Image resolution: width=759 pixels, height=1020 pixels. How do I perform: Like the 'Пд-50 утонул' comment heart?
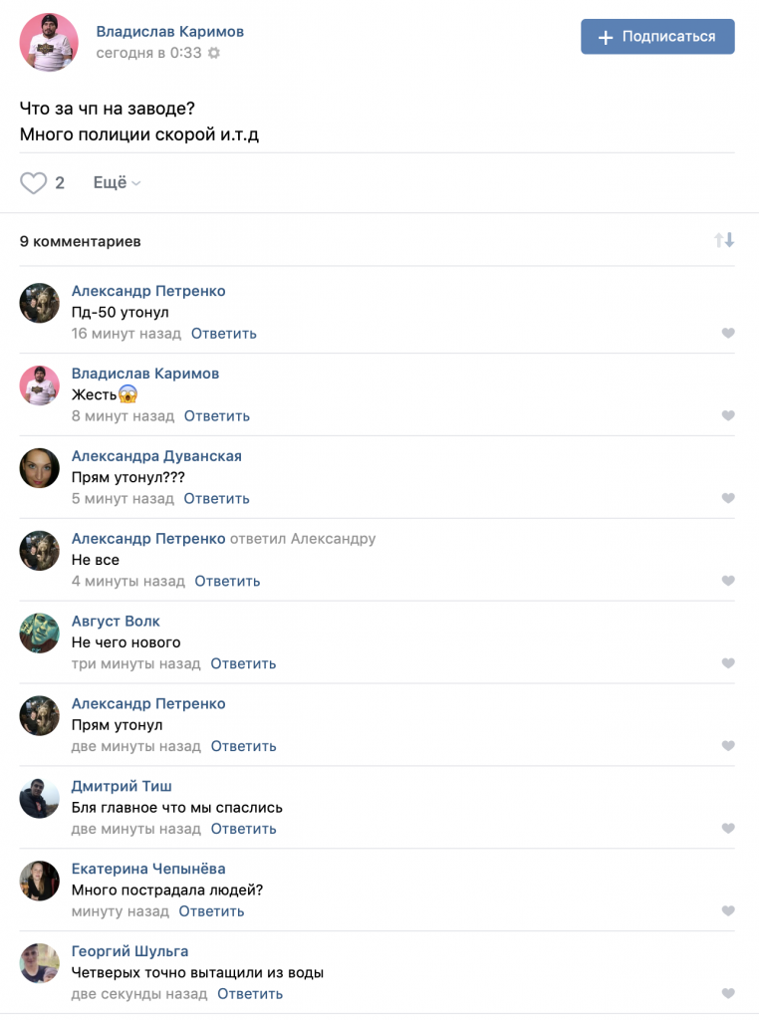pyautogui.click(x=728, y=333)
